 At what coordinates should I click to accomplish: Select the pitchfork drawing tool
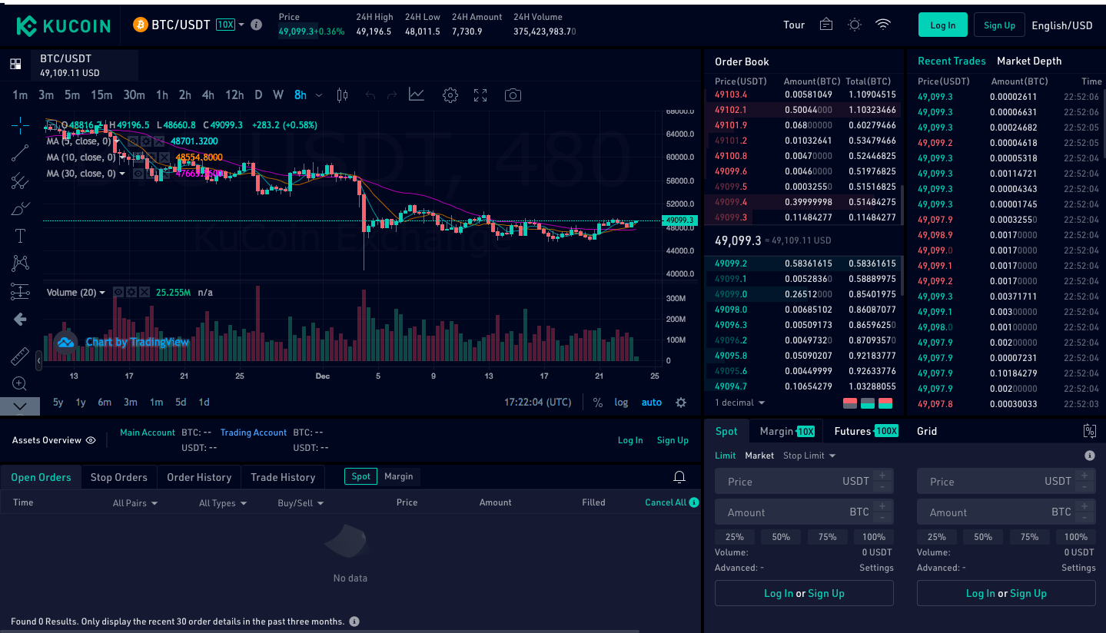pyautogui.click(x=20, y=181)
